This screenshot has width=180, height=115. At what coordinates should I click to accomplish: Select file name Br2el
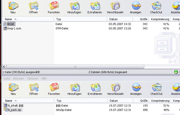[11, 24]
